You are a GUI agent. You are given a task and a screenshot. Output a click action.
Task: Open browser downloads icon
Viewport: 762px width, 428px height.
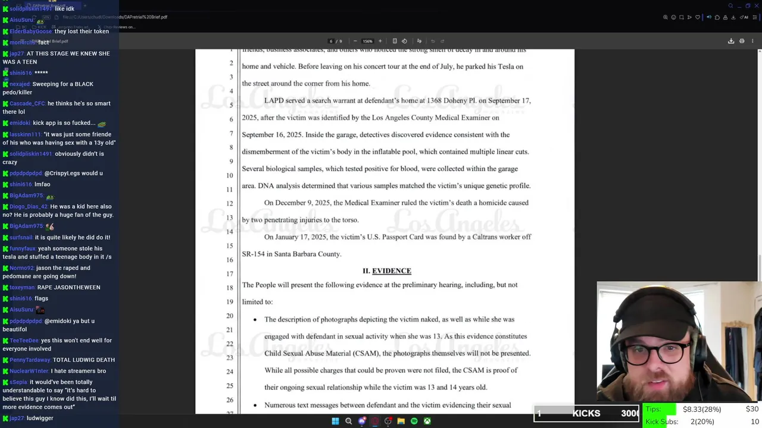pos(733,17)
